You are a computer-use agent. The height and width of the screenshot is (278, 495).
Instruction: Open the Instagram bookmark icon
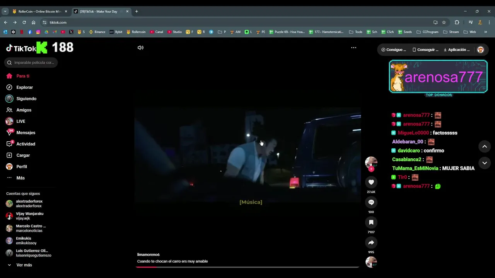pos(38,32)
